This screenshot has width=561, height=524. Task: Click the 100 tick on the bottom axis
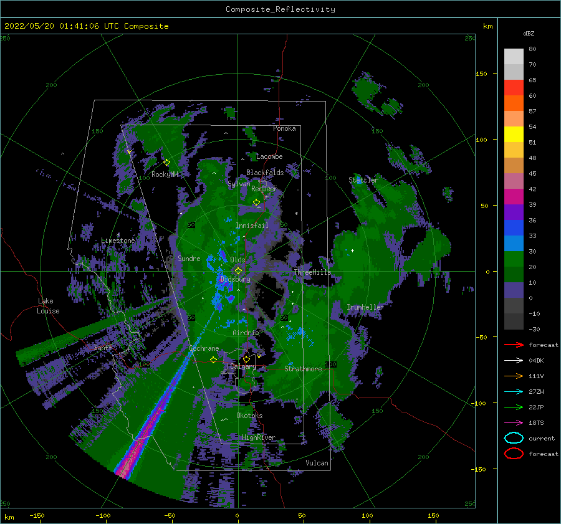click(367, 515)
